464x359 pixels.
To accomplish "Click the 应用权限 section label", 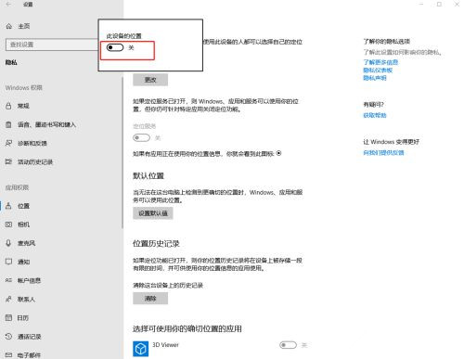I will click(x=17, y=187).
